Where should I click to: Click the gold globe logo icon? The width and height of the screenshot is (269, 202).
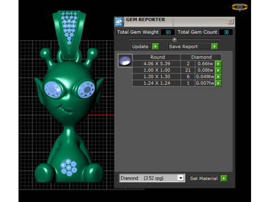coord(240,7)
